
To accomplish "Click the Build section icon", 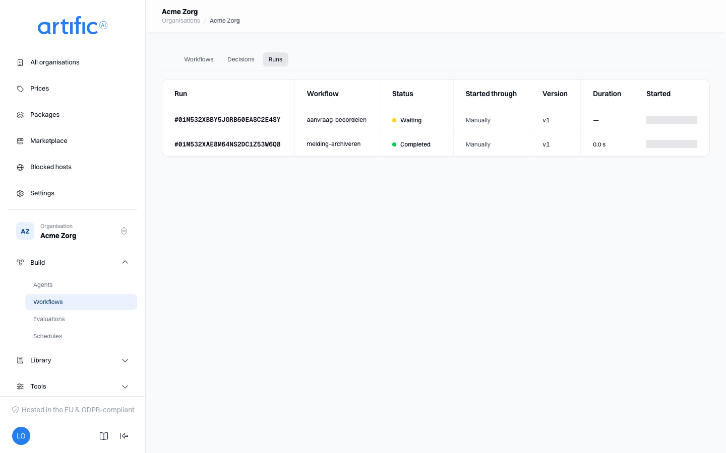I will click(20, 263).
